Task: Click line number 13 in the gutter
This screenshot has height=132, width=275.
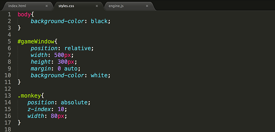Action: tap(8, 96)
